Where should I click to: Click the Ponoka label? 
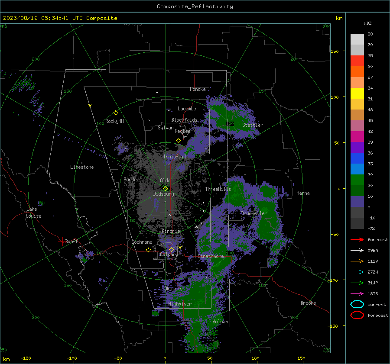tap(198, 89)
